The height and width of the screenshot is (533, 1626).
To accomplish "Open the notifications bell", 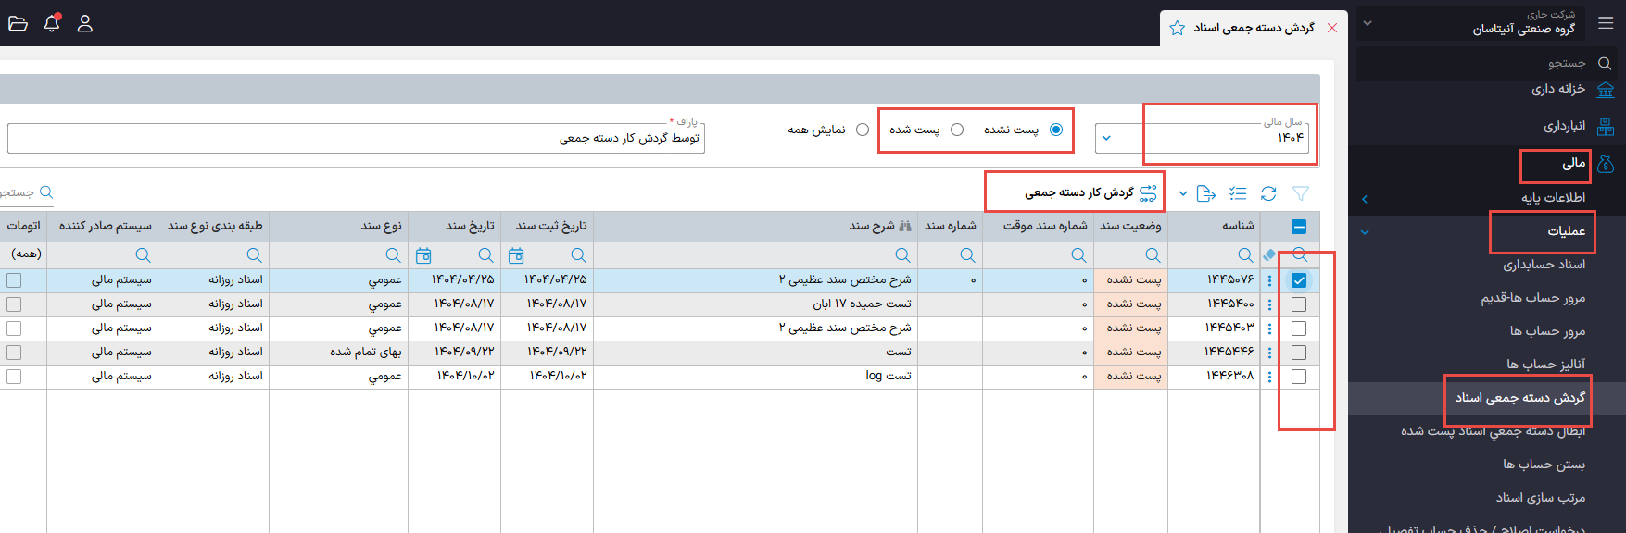I will [x=52, y=23].
